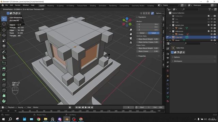Open the Render menu
The image size is (218, 122).
pyautogui.click(x=18, y=5)
